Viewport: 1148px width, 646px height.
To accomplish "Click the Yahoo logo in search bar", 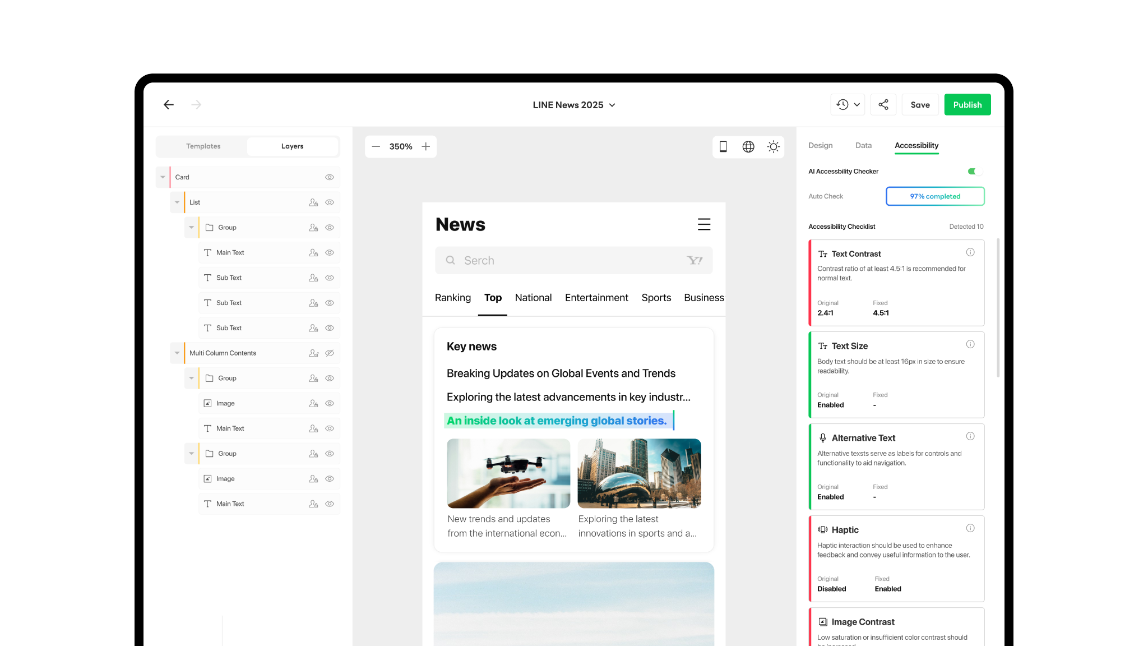I will coord(695,260).
